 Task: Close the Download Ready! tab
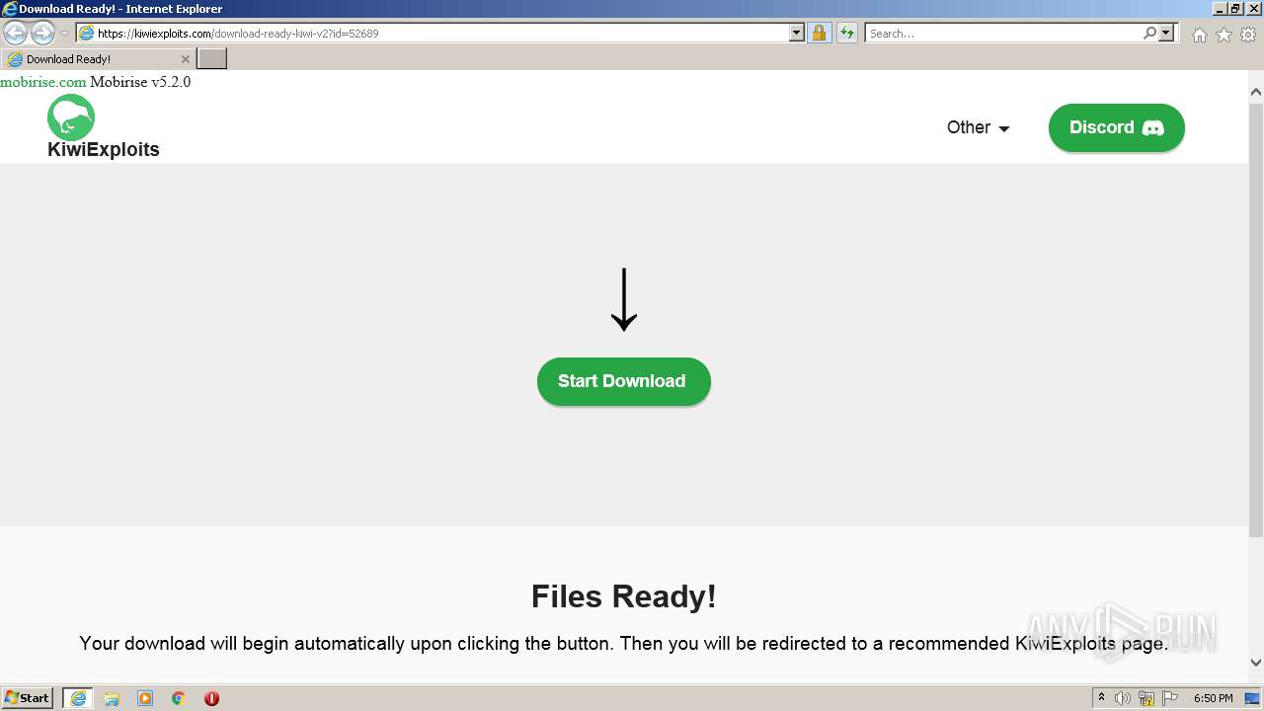[x=185, y=59]
